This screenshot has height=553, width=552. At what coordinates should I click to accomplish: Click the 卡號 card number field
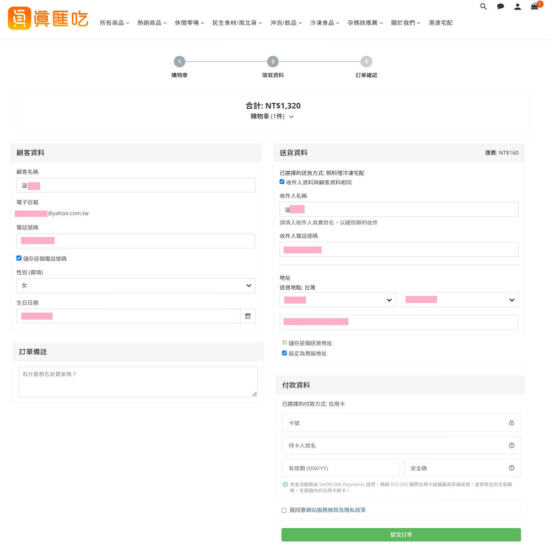click(401, 423)
